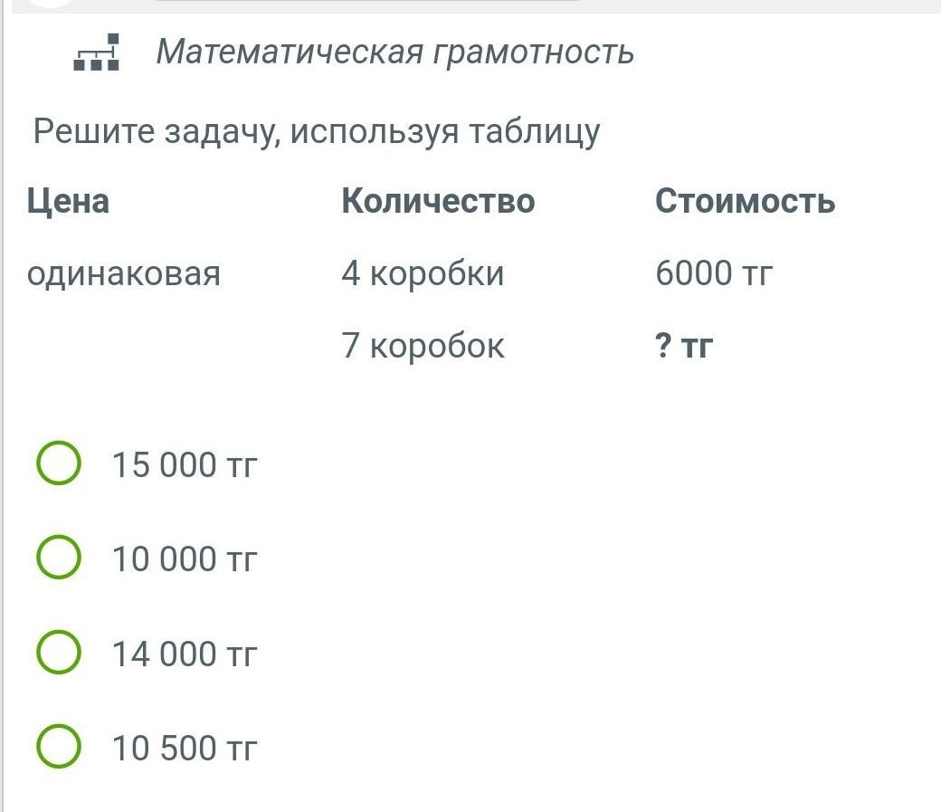Click the одинаковая price cell

pos(124,274)
